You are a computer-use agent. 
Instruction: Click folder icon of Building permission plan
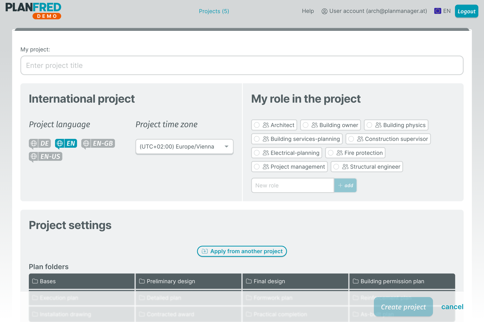coord(356,281)
